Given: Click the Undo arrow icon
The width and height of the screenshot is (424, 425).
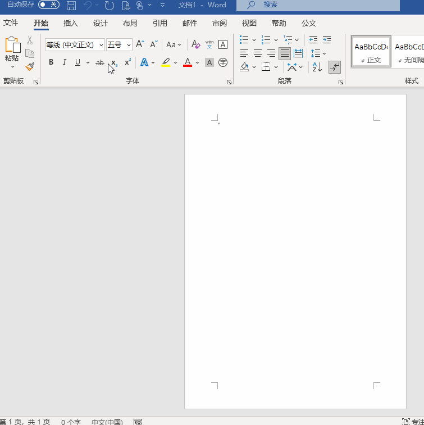Looking at the screenshot, I should [x=88, y=5].
